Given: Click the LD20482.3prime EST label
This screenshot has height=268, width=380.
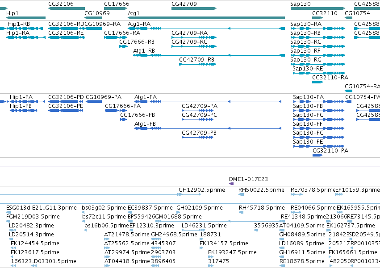Looking at the screenshot, I should pos(31,225).
